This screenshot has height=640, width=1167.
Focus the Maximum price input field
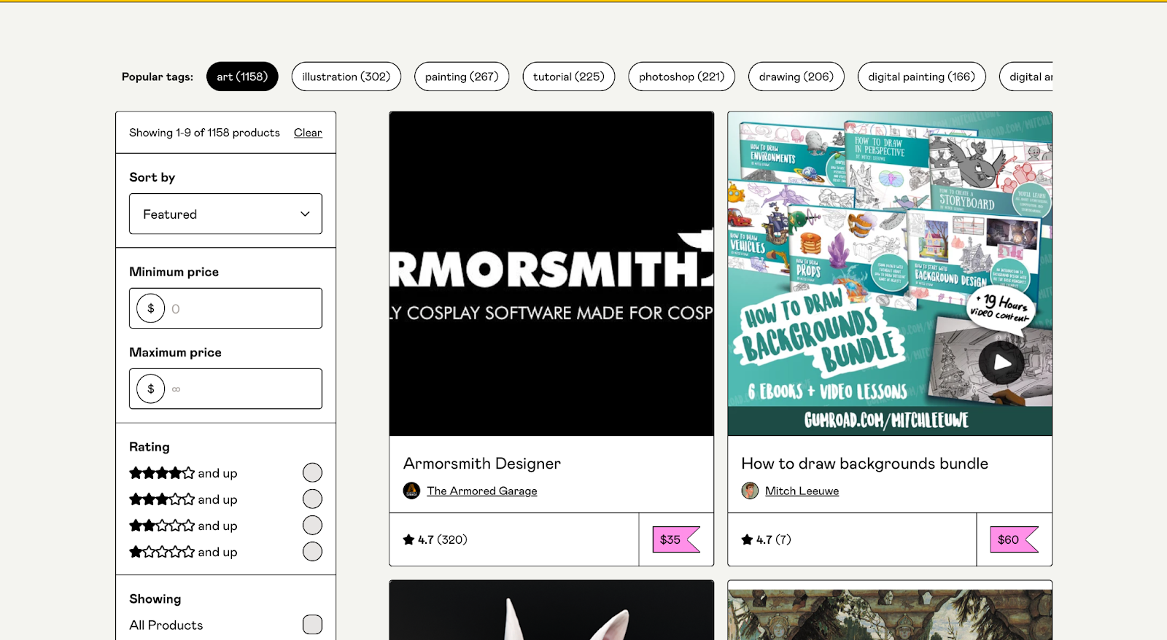pyautogui.click(x=225, y=389)
